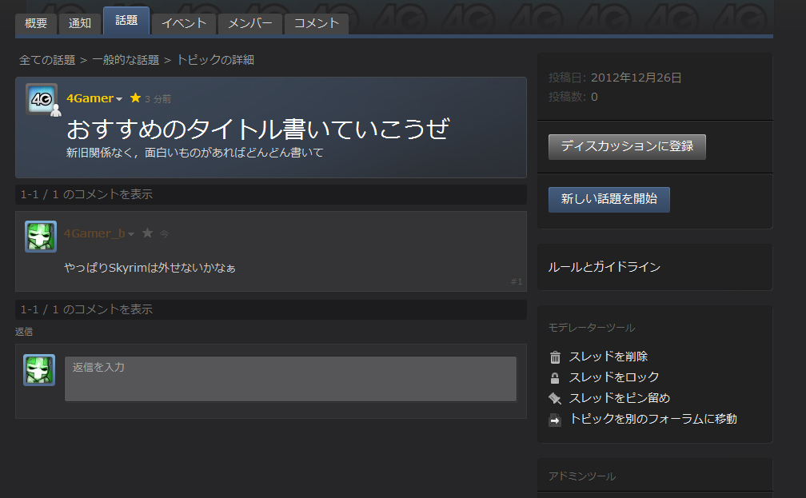Image resolution: width=806 pixels, height=498 pixels.
Task: Open the メンバー tab
Action: [x=250, y=23]
